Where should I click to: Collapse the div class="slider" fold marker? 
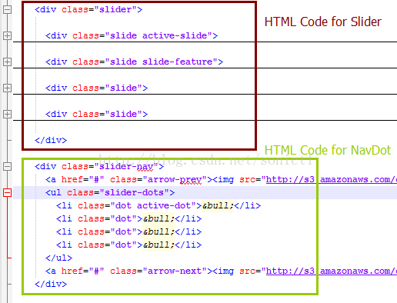pyautogui.click(x=7, y=10)
